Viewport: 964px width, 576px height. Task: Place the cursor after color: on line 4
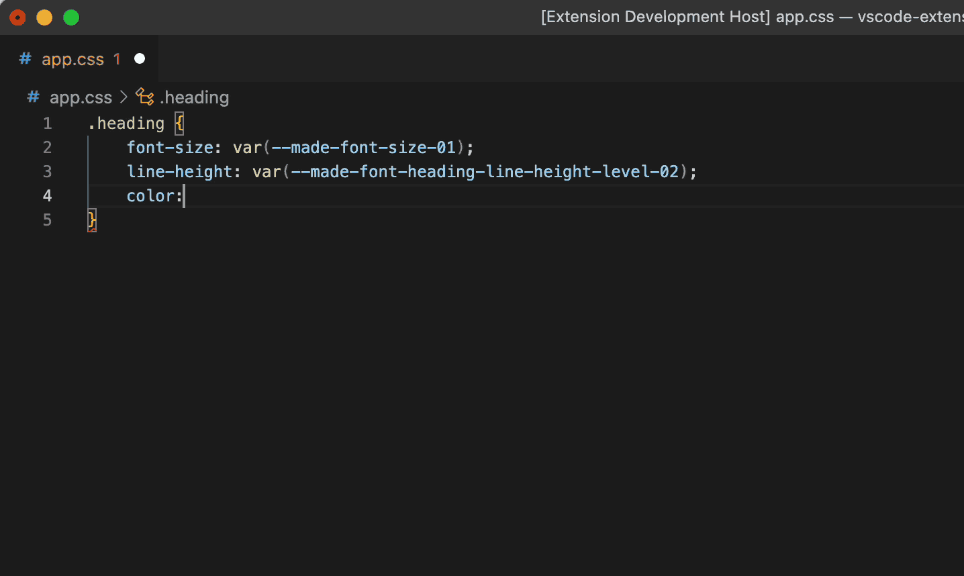[x=185, y=195]
